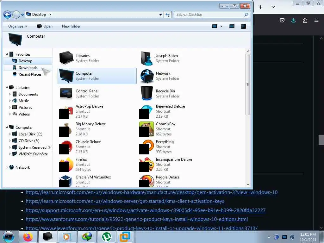The width and height of the screenshot is (324, 243).
Task: Open the oem-activation-3 Microsoft link in browser
Action: [152, 192]
